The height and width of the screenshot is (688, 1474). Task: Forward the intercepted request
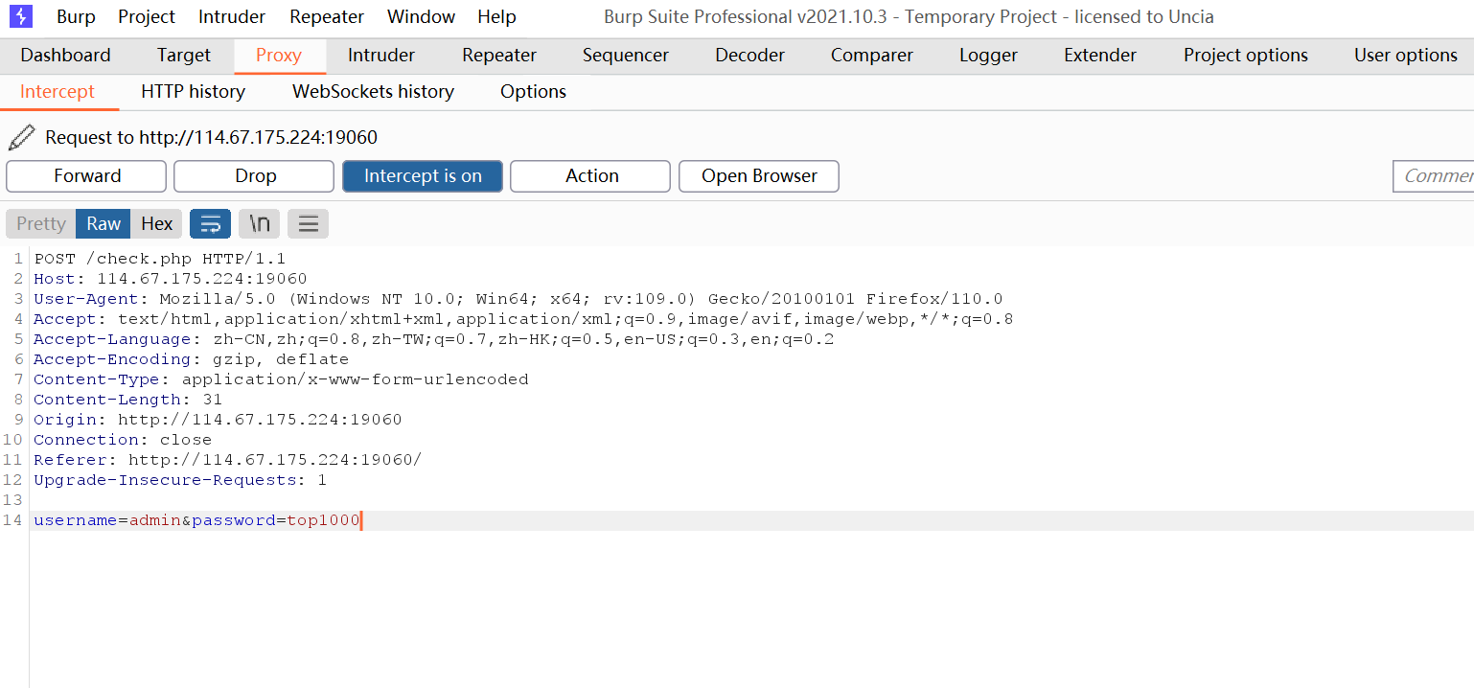pos(86,175)
